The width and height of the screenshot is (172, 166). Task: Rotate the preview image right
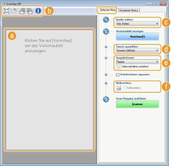point(30,11)
